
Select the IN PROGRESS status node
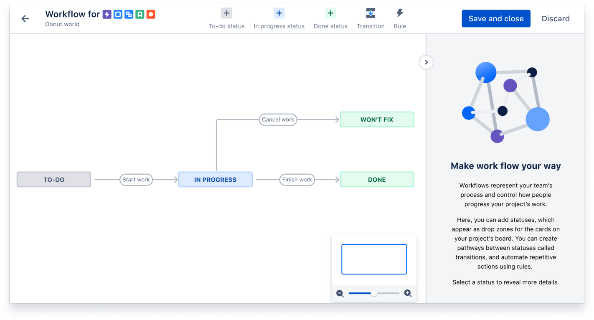(x=215, y=179)
